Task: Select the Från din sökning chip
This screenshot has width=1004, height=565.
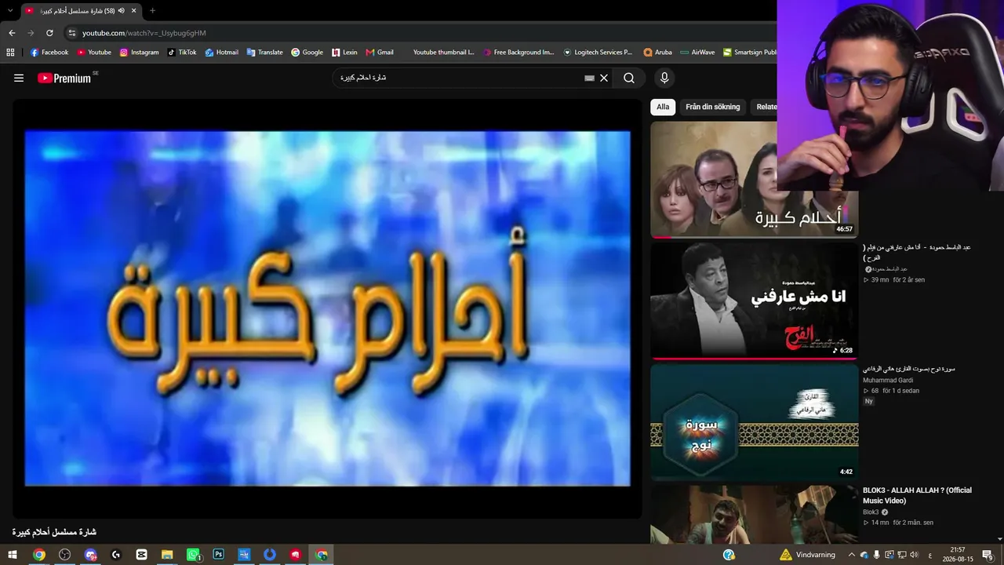Action: click(713, 107)
